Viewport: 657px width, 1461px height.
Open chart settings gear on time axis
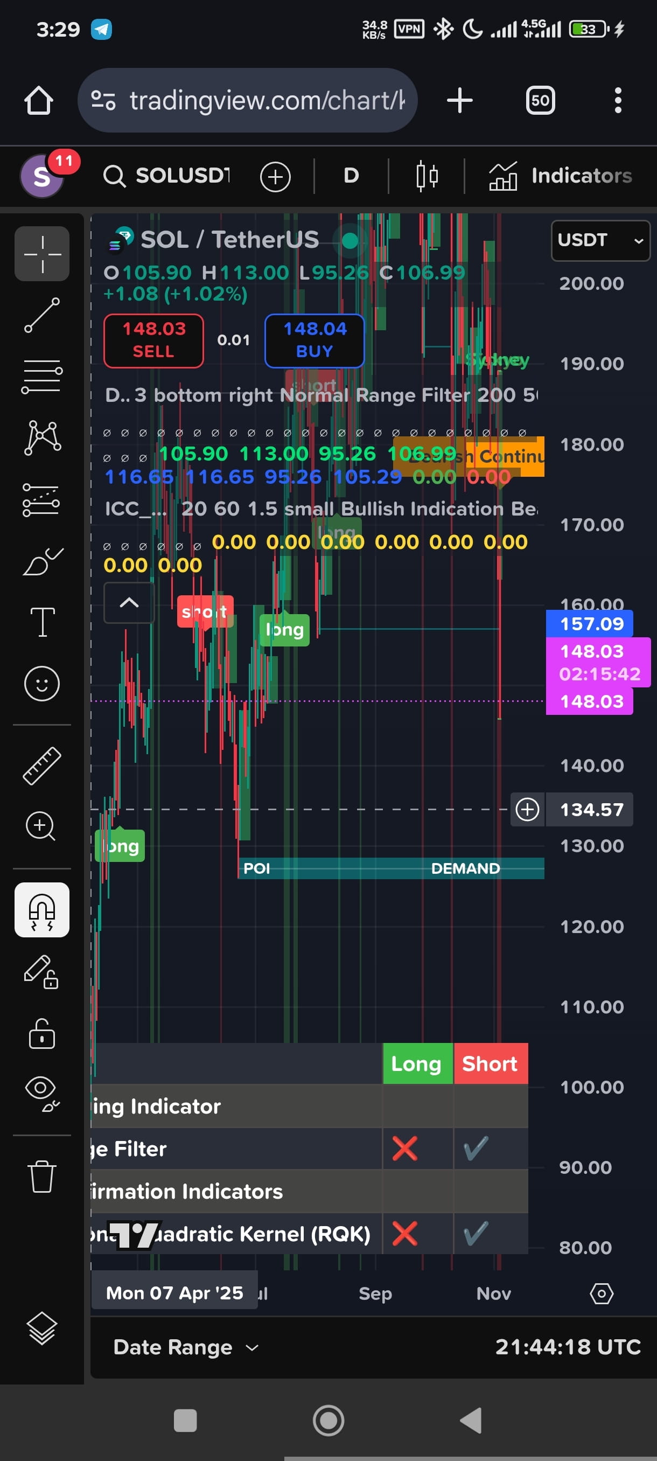pos(602,1293)
